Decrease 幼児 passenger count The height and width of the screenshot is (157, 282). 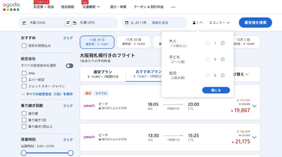click(x=208, y=75)
